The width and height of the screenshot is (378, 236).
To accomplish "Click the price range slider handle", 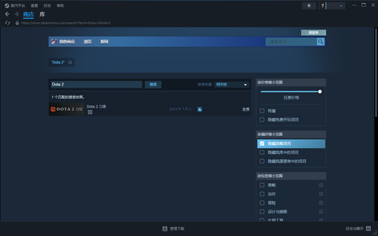I will [320, 91].
